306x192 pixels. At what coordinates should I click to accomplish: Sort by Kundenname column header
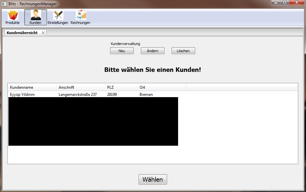pos(32,87)
